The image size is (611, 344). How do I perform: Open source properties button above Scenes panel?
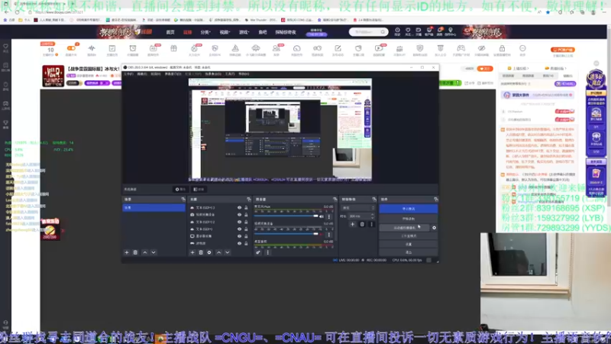click(180, 190)
